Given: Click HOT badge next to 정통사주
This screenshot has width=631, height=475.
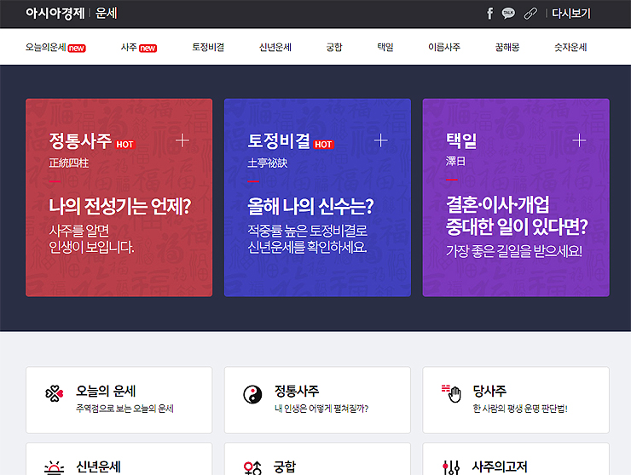Looking at the screenshot, I should pos(125,144).
